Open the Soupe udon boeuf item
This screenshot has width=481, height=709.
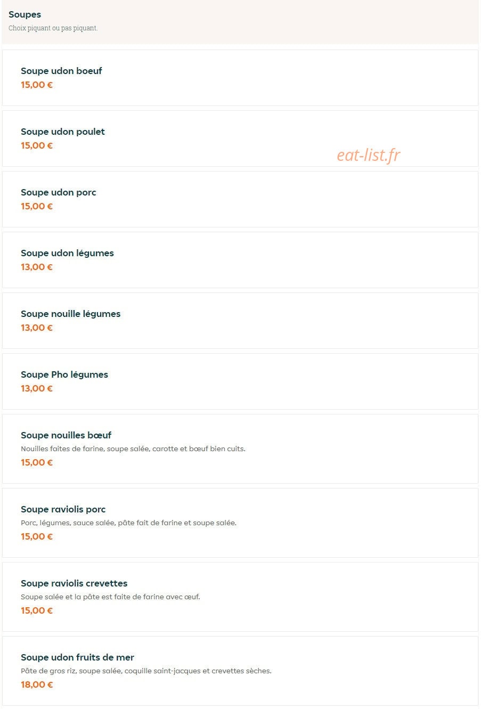[240, 78]
